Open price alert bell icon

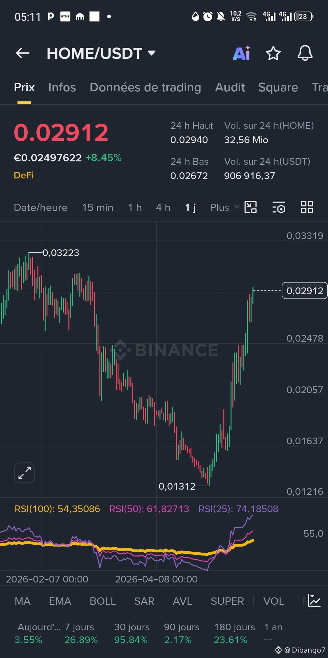(305, 53)
